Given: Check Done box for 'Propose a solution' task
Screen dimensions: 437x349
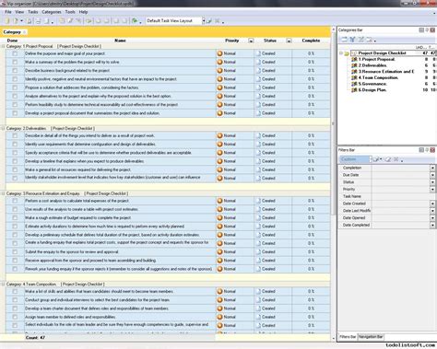Looking at the screenshot, I should coord(15,87).
